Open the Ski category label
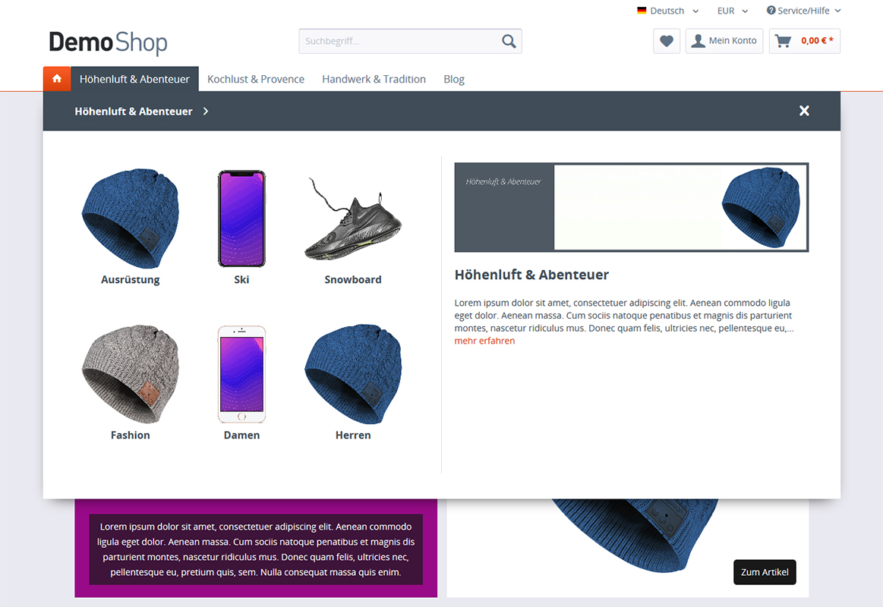The width and height of the screenshot is (883, 607). click(x=241, y=279)
